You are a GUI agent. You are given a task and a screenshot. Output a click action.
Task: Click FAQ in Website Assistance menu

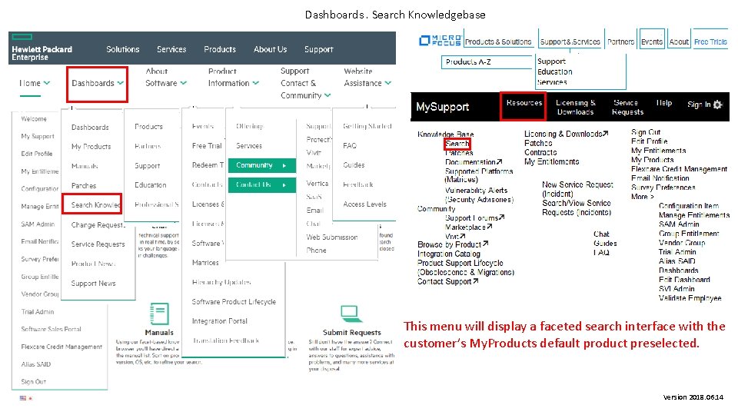350,146
